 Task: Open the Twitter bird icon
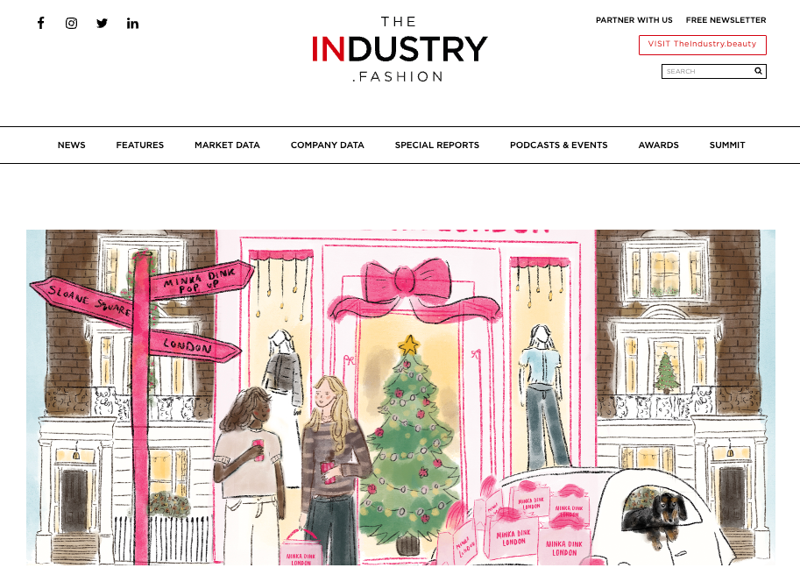102,23
